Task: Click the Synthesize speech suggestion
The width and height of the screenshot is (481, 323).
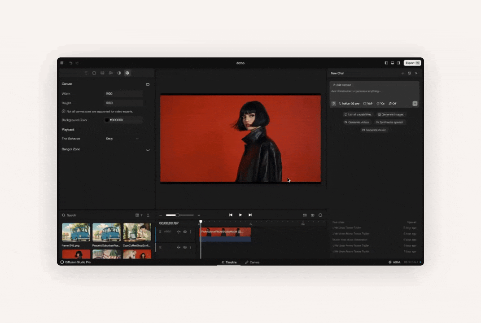Action: pos(389,122)
